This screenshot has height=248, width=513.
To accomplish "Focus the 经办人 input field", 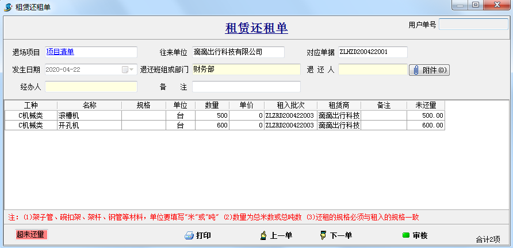I will tap(91, 87).
